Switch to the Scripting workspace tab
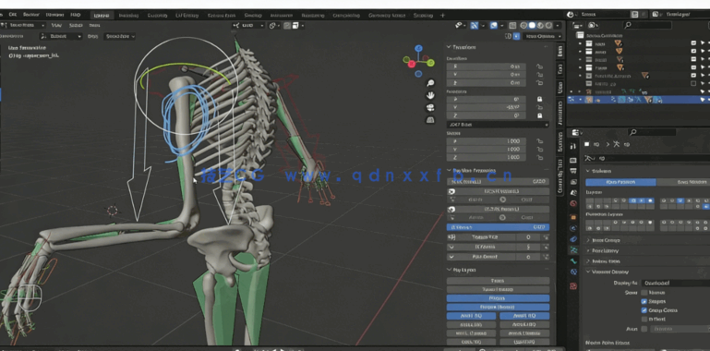This screenshot has height=351, width=710. pyautogui.click(x=423, y=15)
